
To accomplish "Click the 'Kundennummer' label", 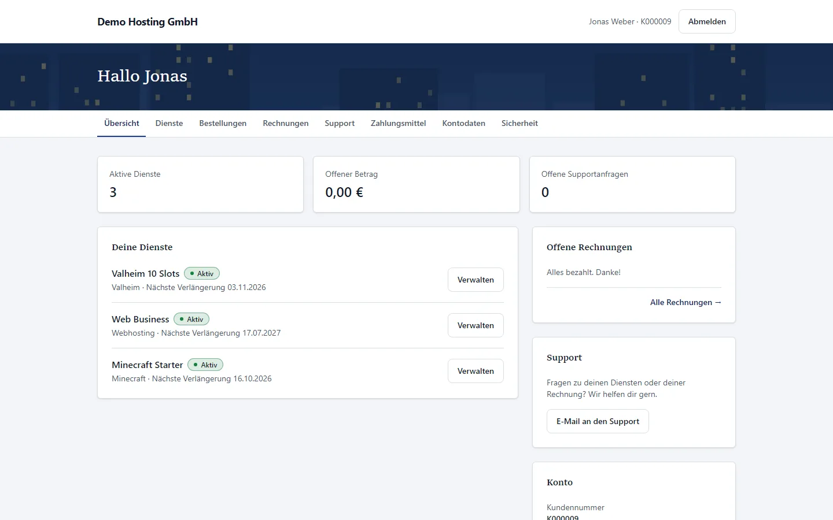I will 576,507.
